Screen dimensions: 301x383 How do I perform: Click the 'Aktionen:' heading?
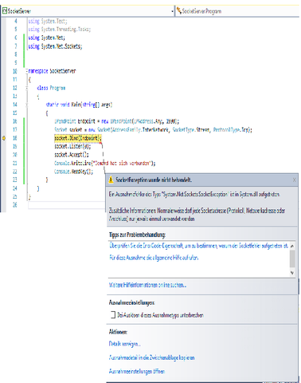click(x=118, y=332)
